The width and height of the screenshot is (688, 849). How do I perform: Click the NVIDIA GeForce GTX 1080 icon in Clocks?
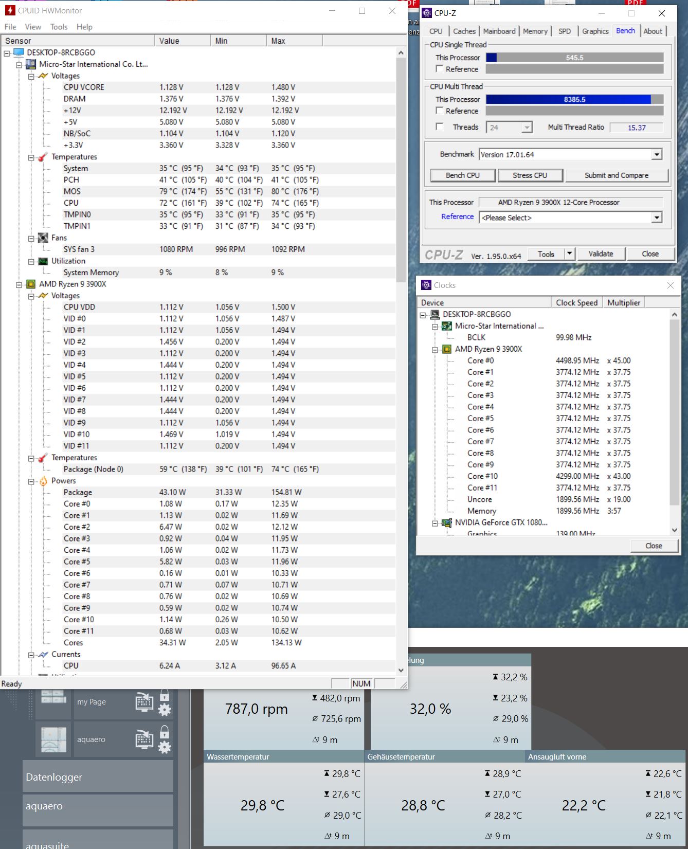447,522
